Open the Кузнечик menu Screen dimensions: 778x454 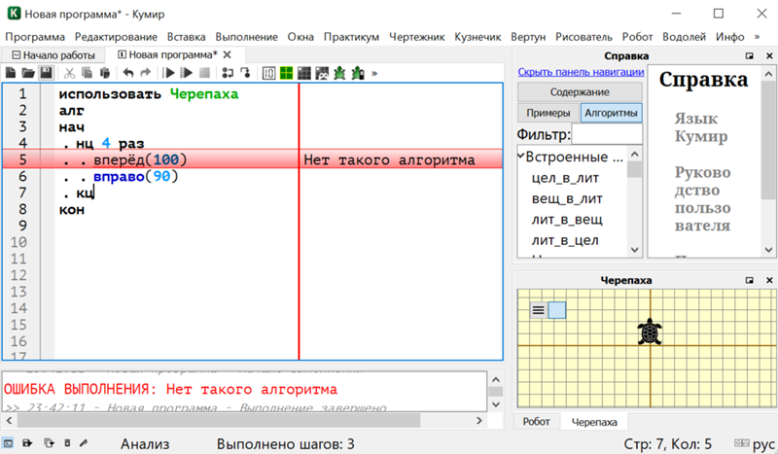[x=477, y=37]
